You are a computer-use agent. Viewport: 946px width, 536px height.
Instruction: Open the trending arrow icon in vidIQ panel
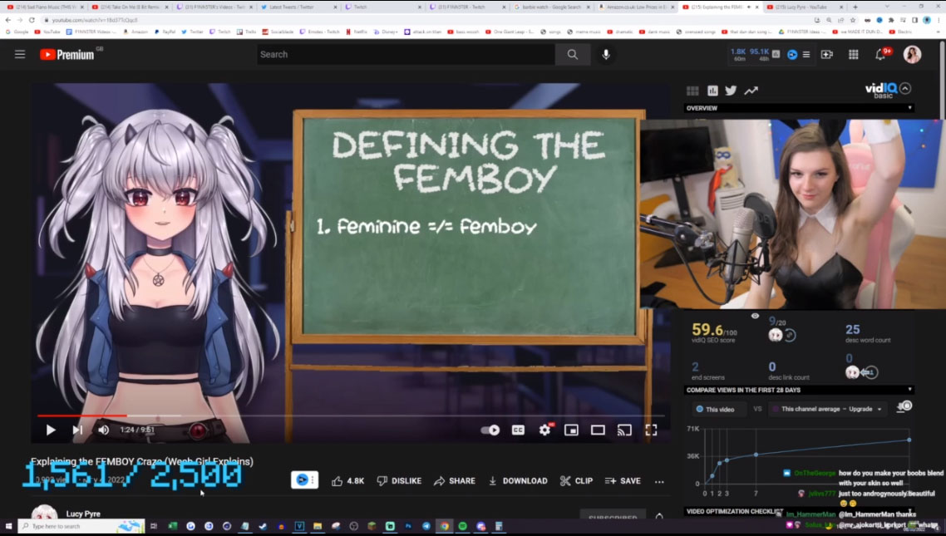pos(751,91)
